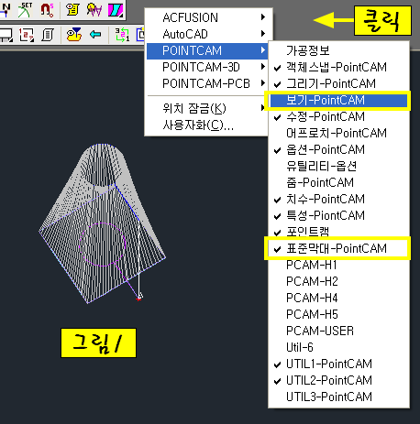Click the eye with blue funnel icon
This screenshot has width=420, height=424.
[x=74, y=34]
